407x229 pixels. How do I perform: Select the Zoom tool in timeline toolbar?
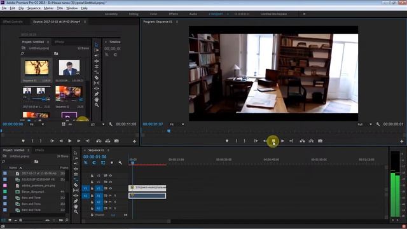(76, 212)
